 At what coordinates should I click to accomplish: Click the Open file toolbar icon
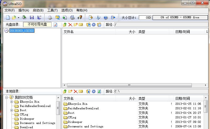(14, 18)
